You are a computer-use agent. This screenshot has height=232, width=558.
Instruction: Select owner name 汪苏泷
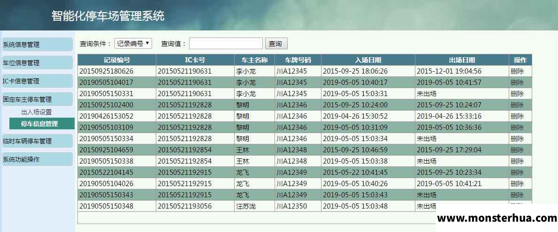(x=246, y=206)
